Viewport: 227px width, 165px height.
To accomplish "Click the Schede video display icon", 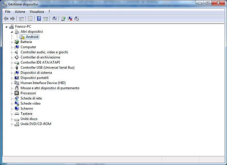I will [x=17, y=103].
